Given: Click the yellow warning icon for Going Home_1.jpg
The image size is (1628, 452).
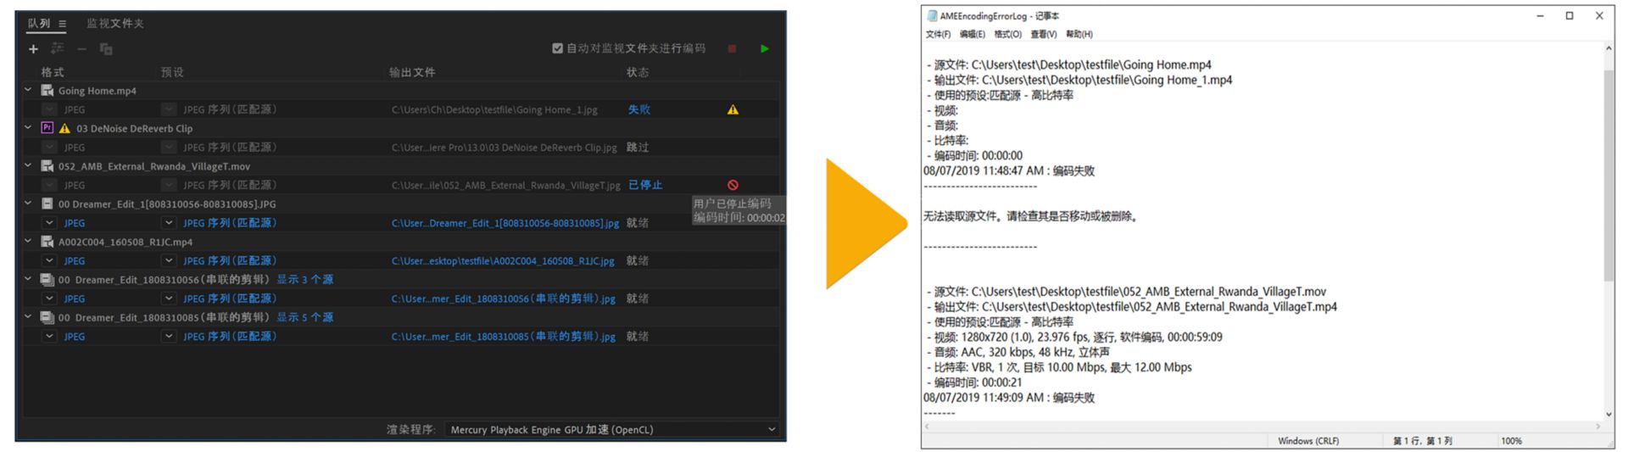Looking at the screenshot, I should point(733,109).
